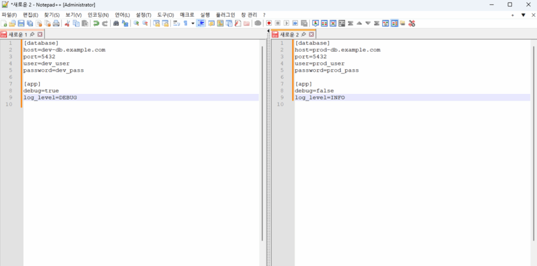Open the 인코딩(N) encoding menu
The image size is (537, 266).
98,15
